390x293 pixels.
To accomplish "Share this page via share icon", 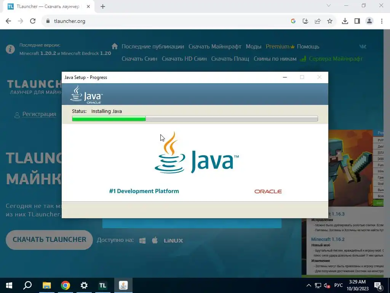I will pyautogui.click(x=318, y=21).
